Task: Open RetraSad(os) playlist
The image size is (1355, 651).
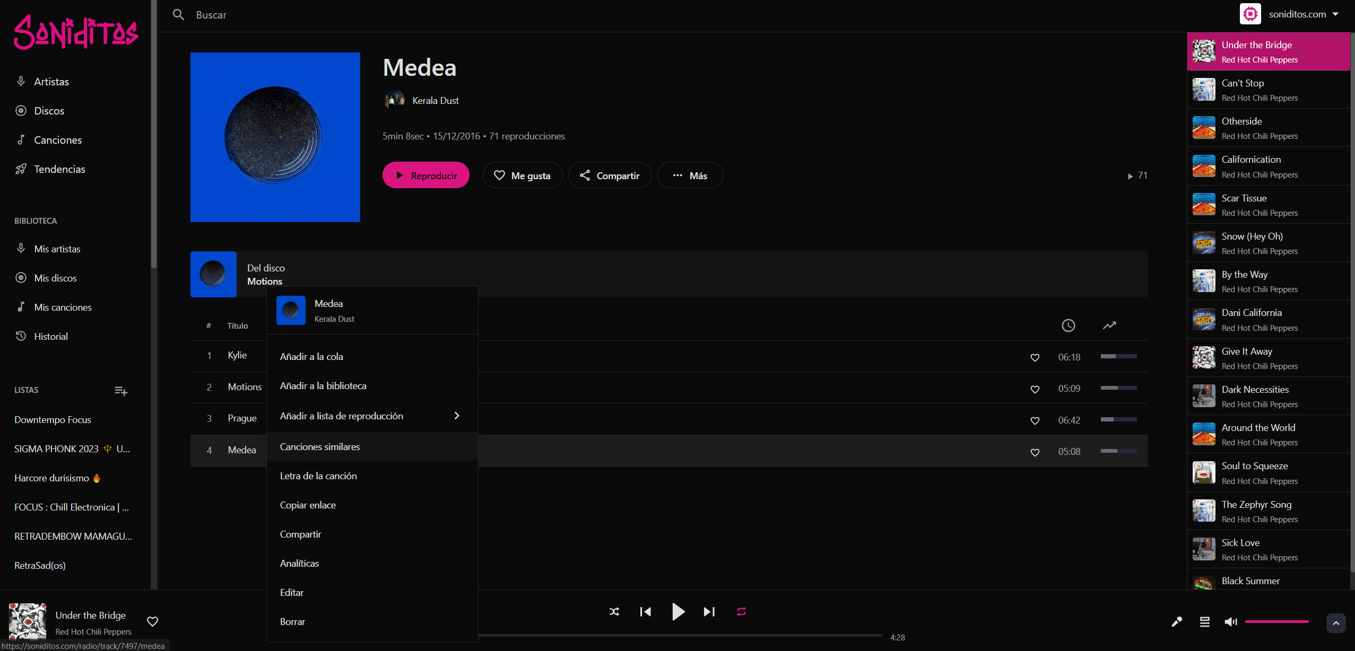Action: pos(40,566)
